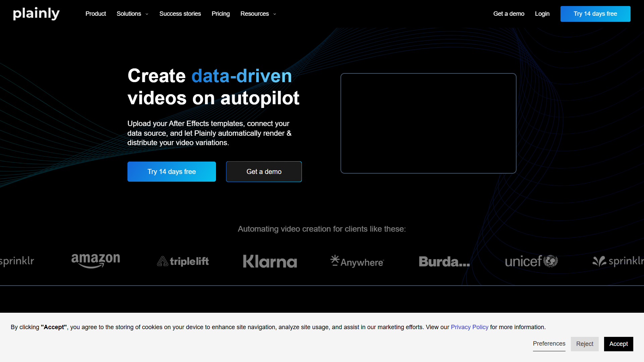Click the Anywhere client logo
The width and height of the screenshot is (644, 362).
tap(357, 261)
